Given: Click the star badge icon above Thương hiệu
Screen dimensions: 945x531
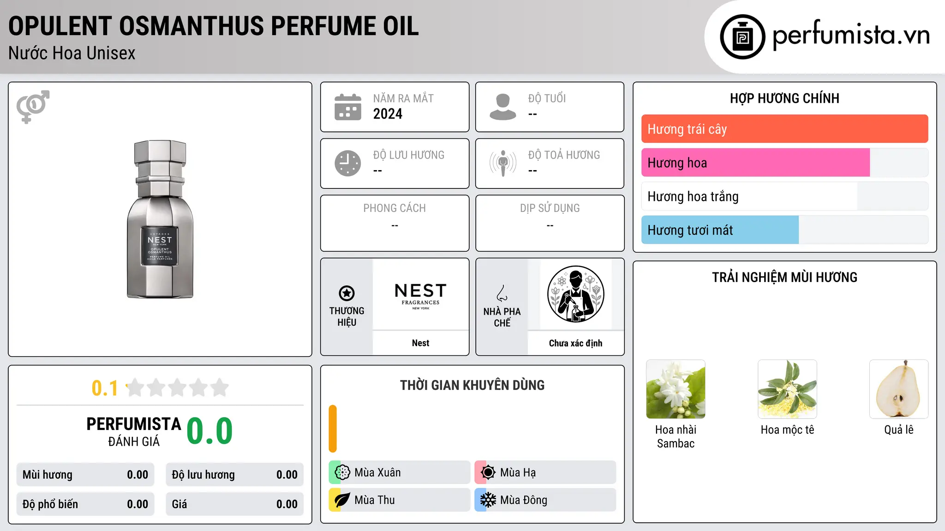Looking at the screenshot, I should click(x=347, y=293).
